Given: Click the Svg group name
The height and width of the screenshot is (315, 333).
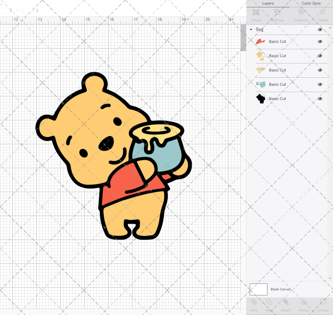Looking at the screenshot, I should click(259, 30).
